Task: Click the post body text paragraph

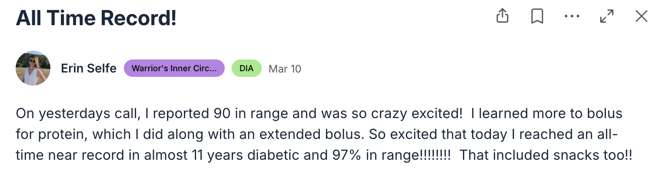Action: pyautogui.click(x=324, y=134)
